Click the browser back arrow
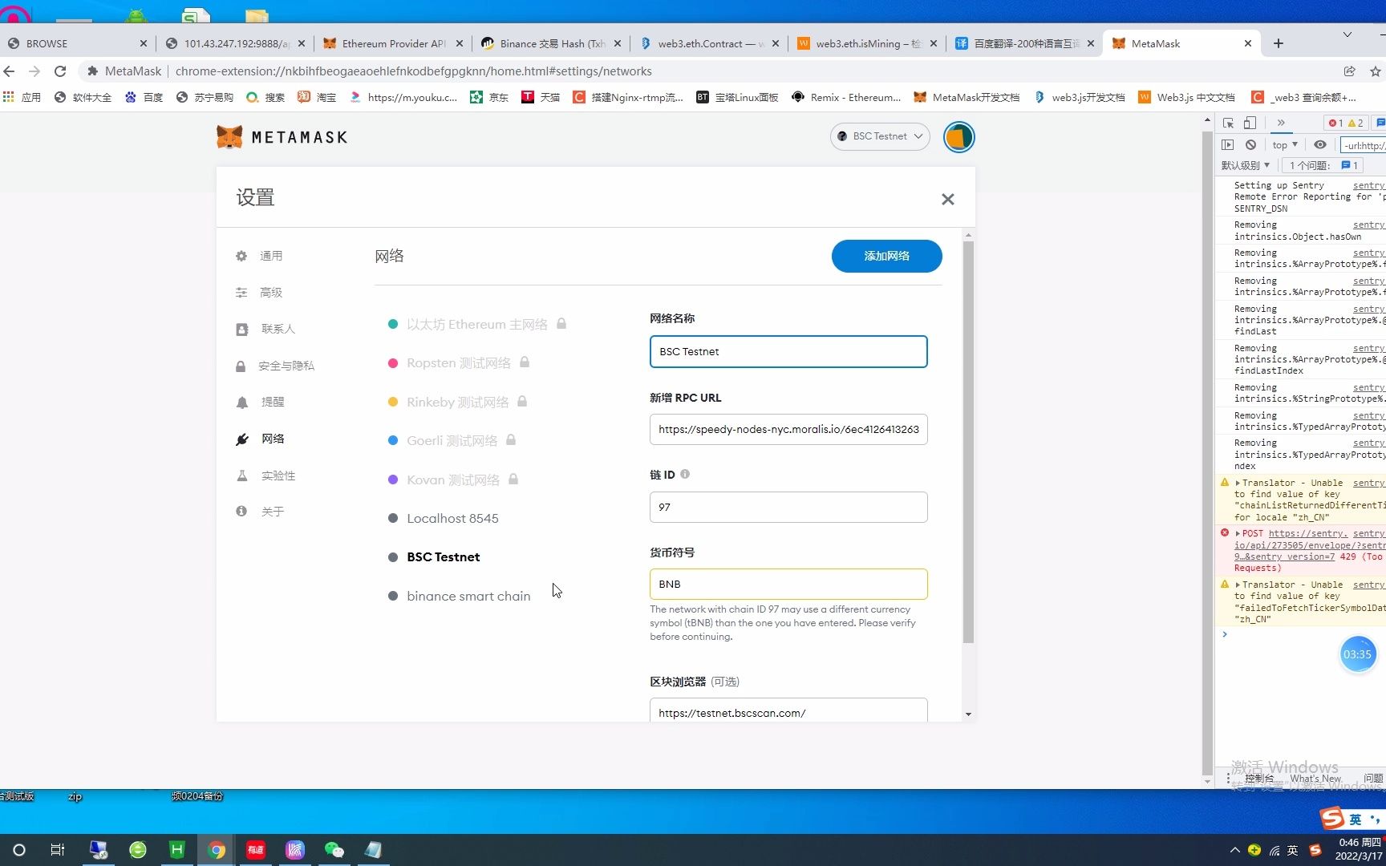The height and width of the screenshot is (866, 1386). (10, 71)
